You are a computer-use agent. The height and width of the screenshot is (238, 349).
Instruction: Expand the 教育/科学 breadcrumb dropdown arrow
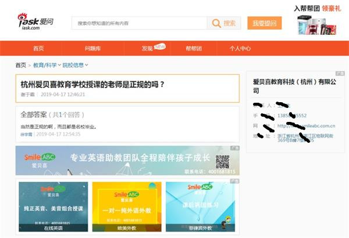click(x=59, y=65)
